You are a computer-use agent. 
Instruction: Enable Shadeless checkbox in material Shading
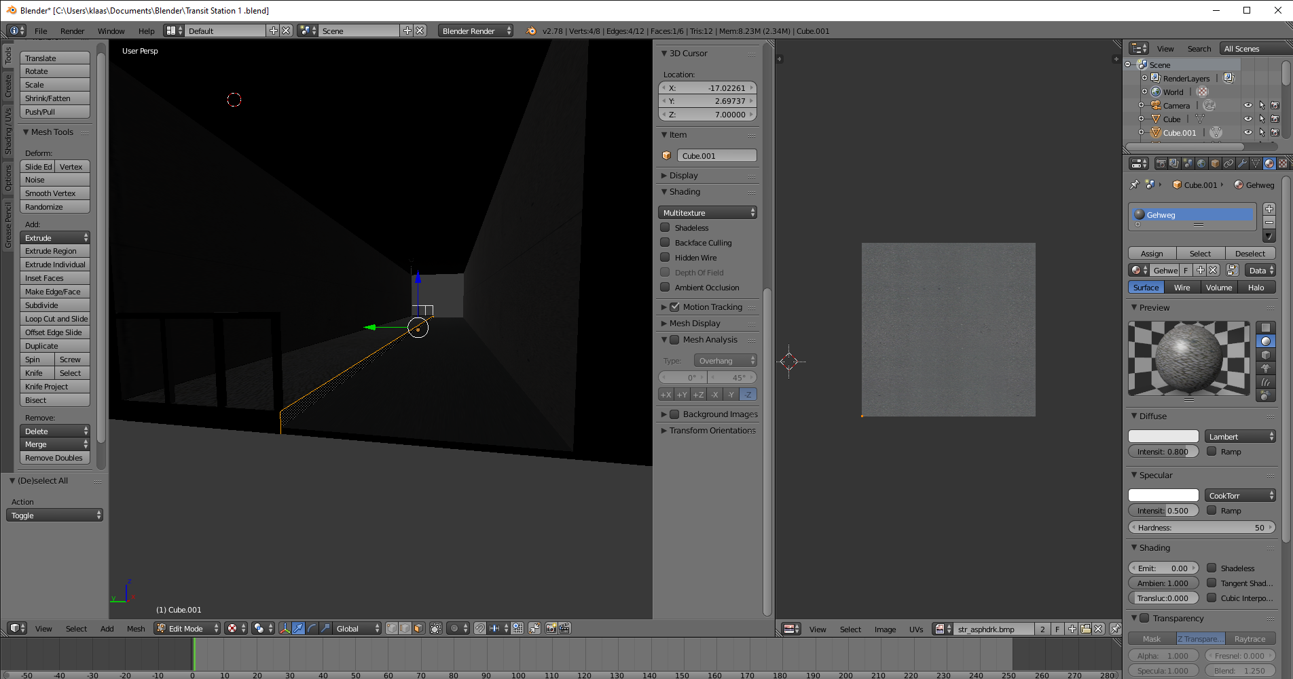coord(1212,568)
